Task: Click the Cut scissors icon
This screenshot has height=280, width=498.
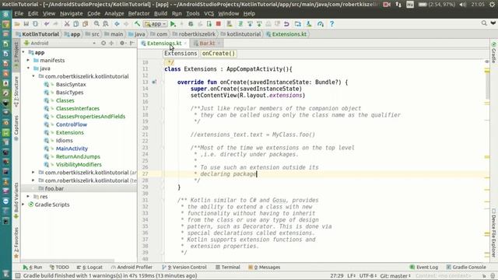Action: pyautogui.click(x=67, y=24)
